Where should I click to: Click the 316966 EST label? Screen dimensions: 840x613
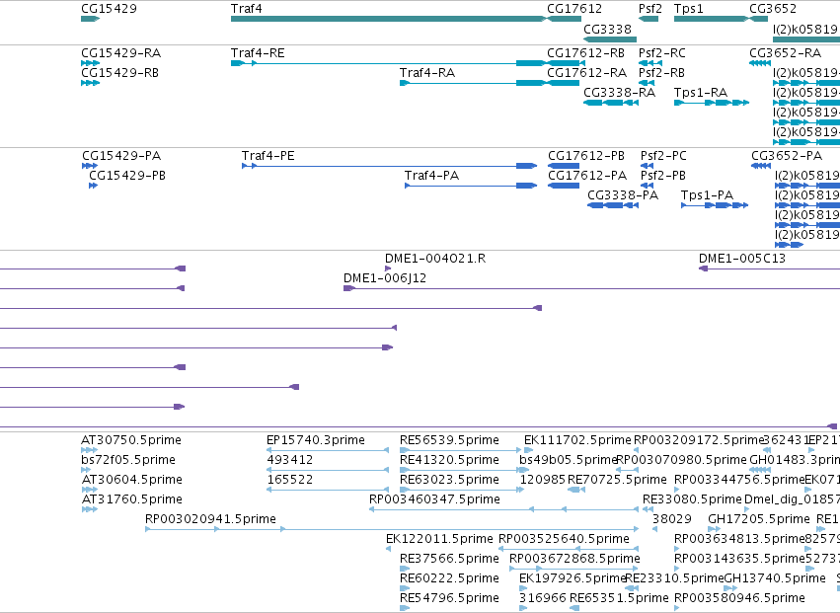(543, 598)
